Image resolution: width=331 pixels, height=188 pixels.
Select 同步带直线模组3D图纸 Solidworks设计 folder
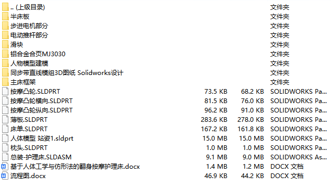point(67,73)
